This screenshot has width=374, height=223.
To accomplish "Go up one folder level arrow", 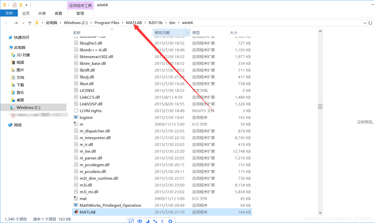I will coord(30,23).
